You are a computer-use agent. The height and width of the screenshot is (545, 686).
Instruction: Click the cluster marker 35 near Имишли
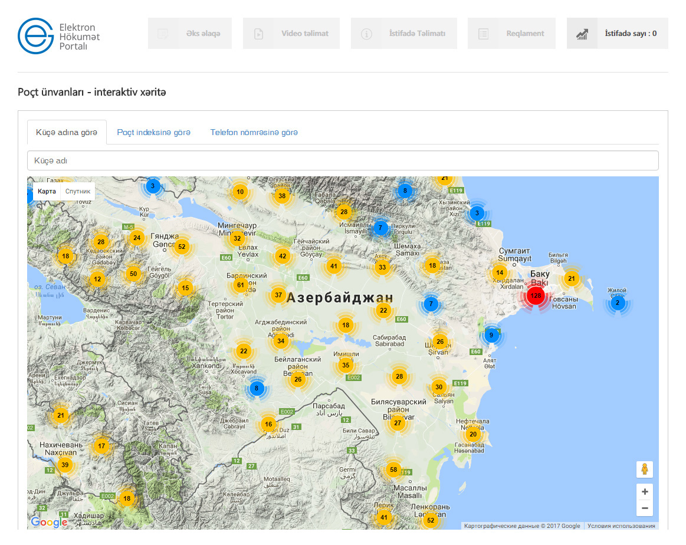point(346,365)
